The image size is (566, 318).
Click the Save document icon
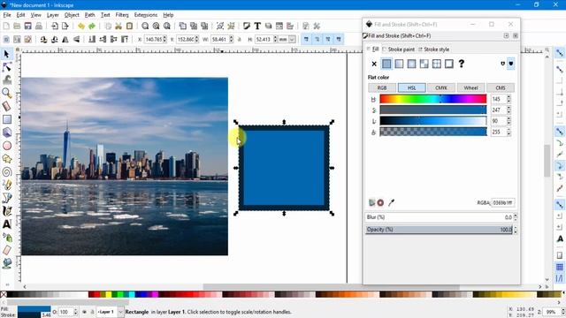pyautogui.click(x=27, y=26)
